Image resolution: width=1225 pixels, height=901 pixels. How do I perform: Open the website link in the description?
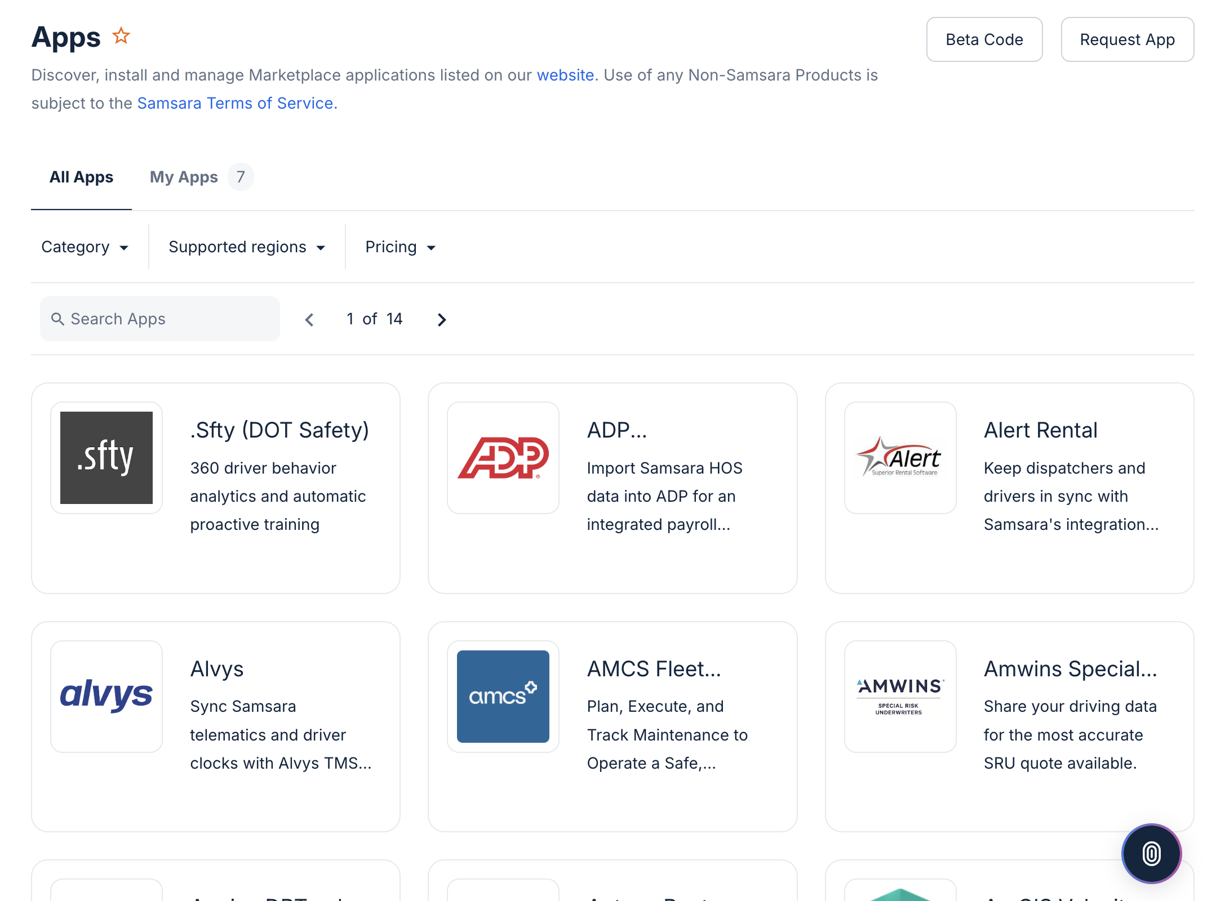coord(565,75)
